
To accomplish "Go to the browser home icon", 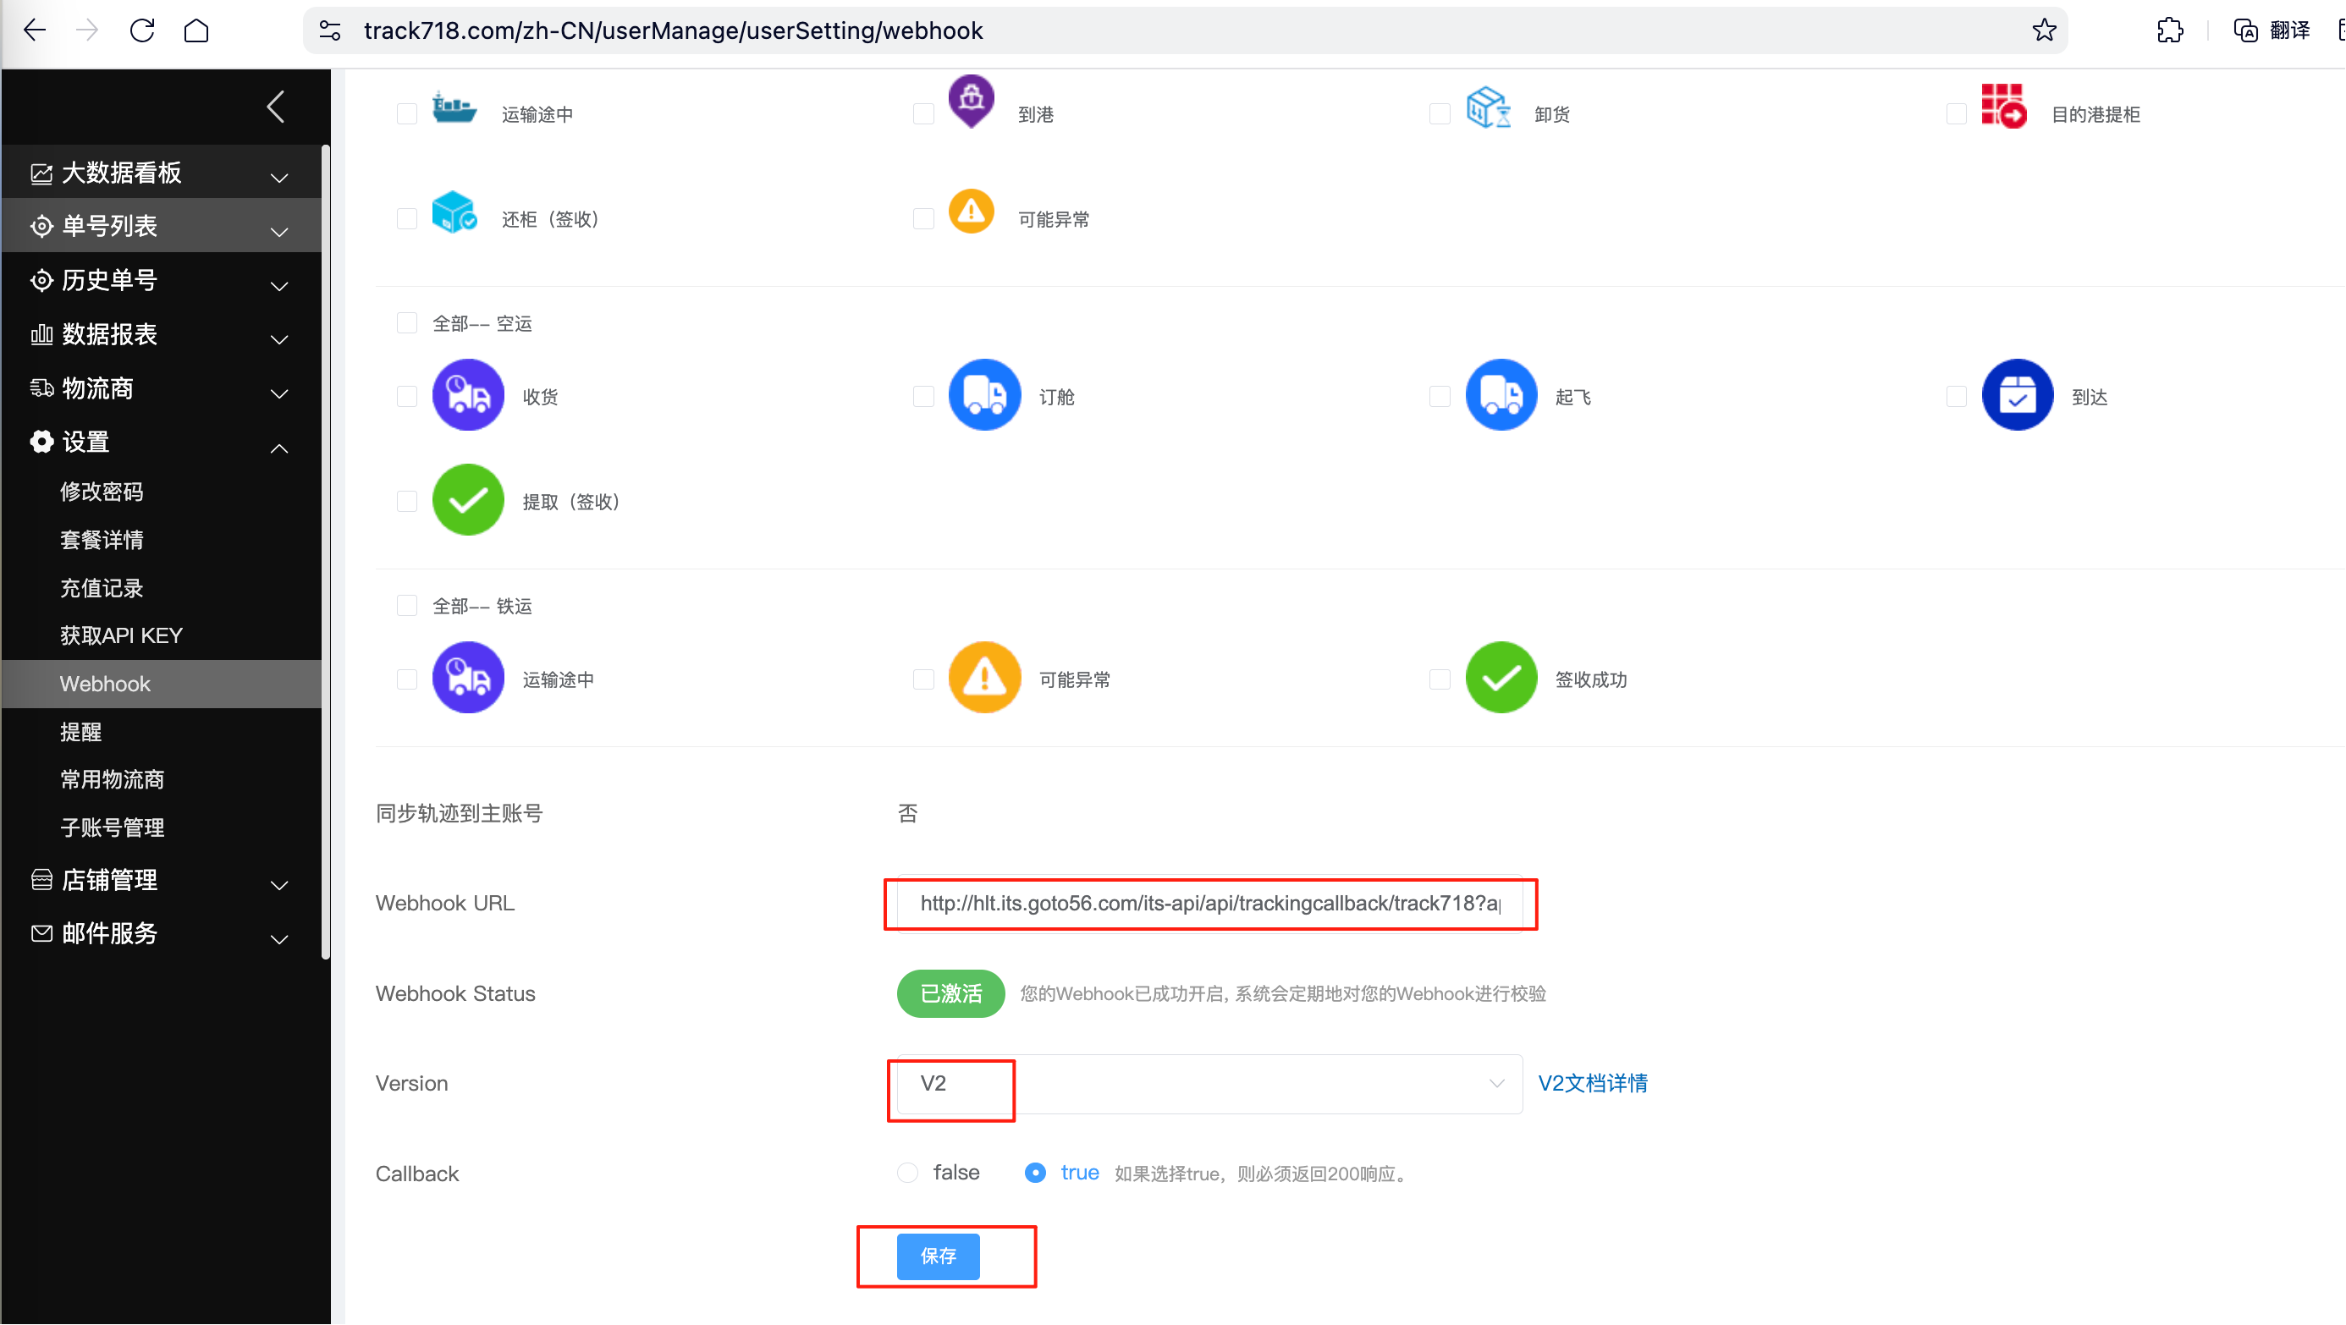I will pos(196,30).
